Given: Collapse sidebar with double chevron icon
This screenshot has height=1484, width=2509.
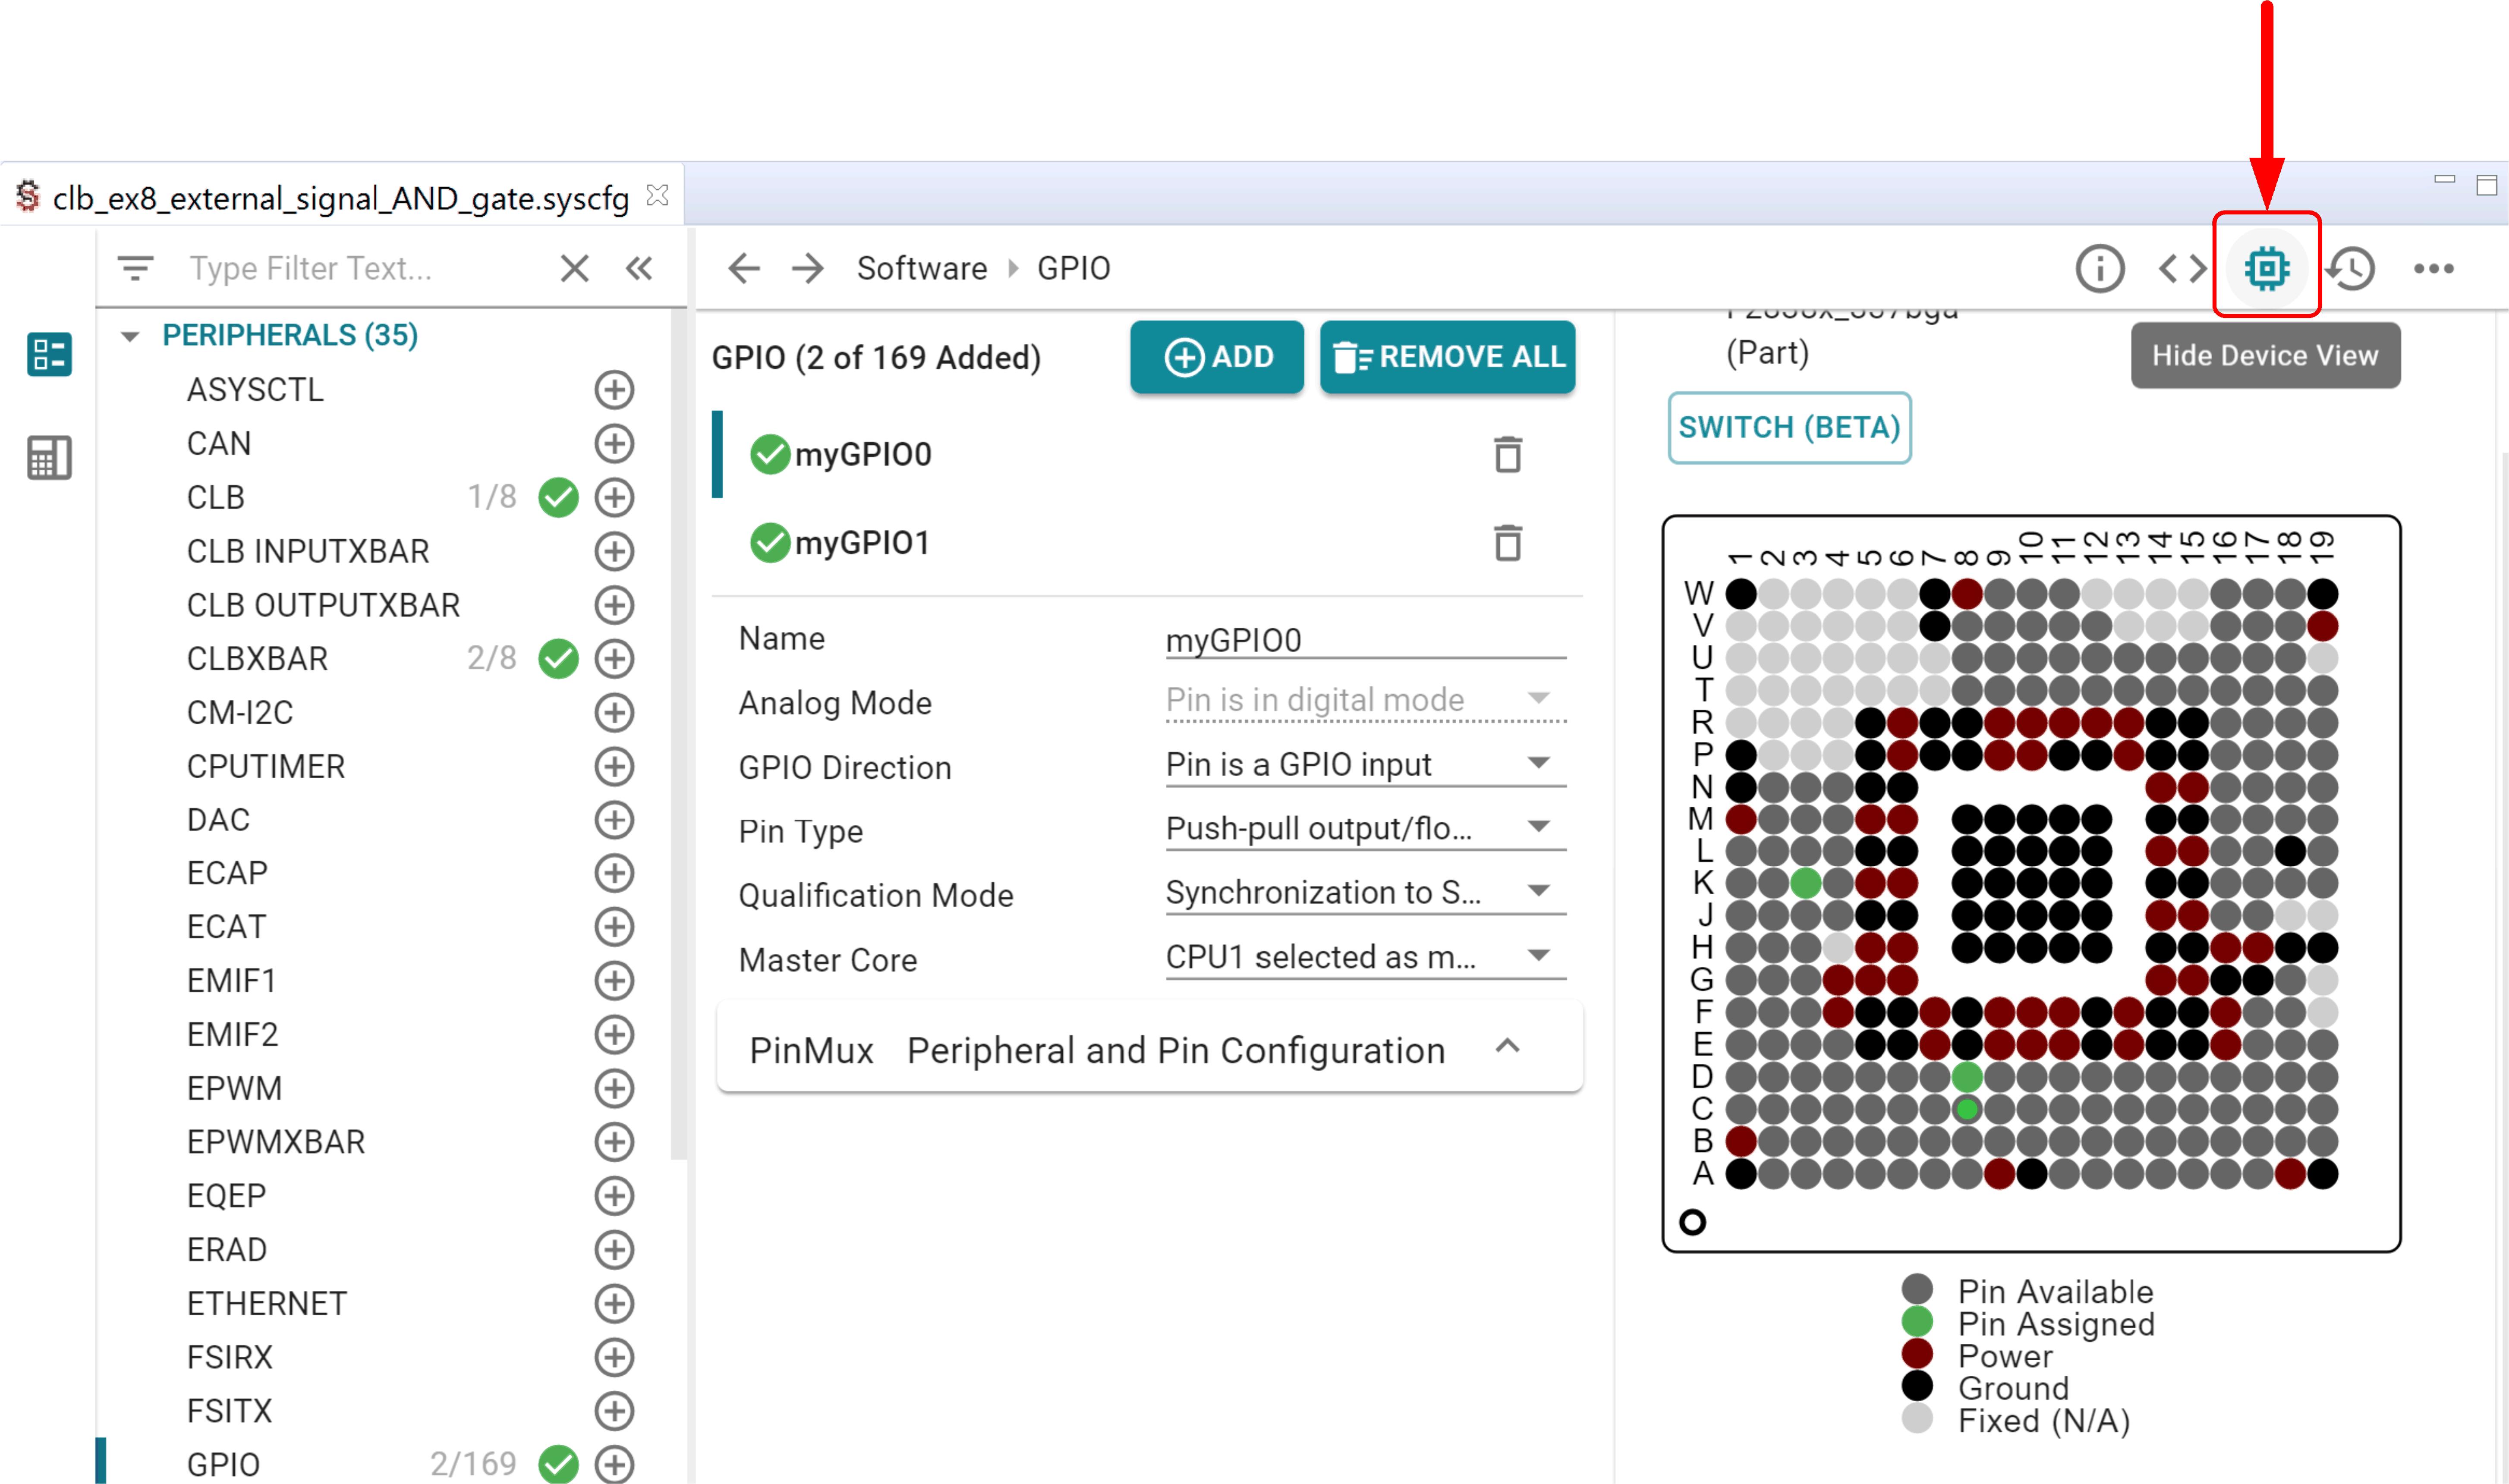Looking at the screenshot, I should (639, 268).
